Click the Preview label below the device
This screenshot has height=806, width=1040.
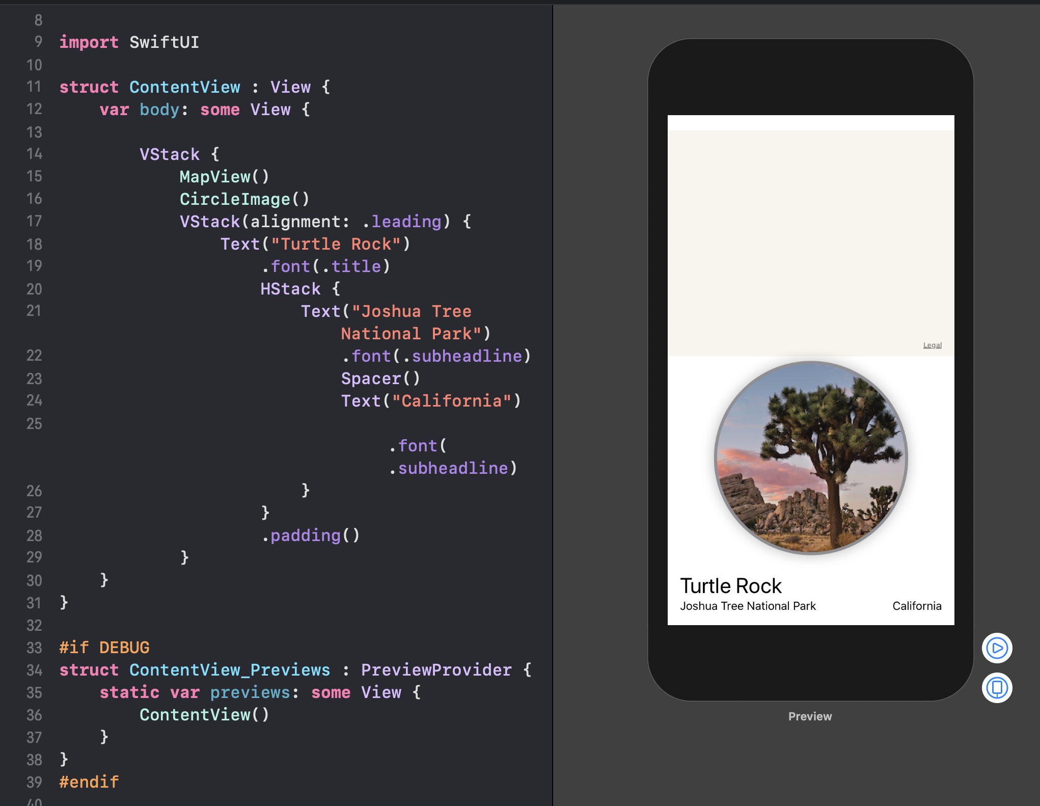[x=810, y=716]
